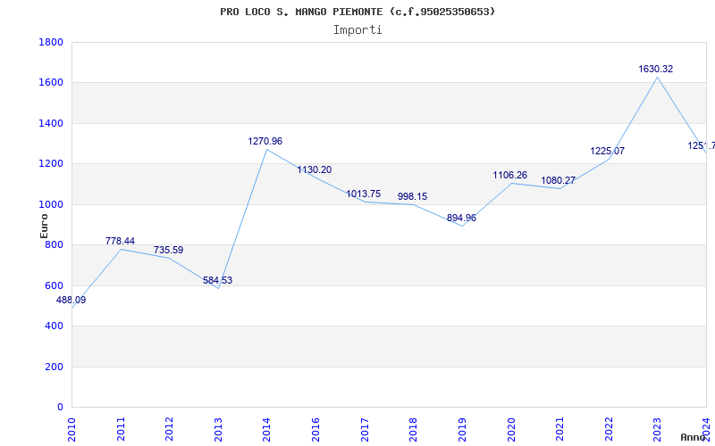The width and height of the screenshot is (715, 446).
Task: Click the 1800 y-axis value
Action: [51, 42]
